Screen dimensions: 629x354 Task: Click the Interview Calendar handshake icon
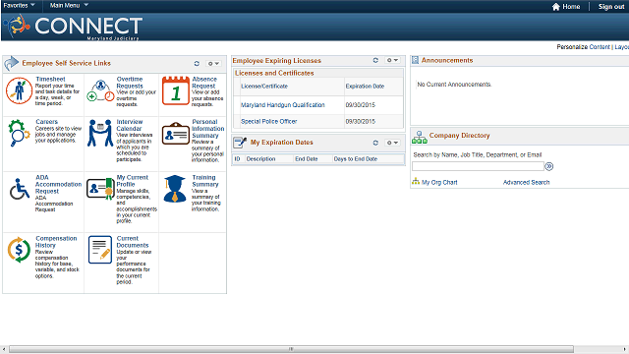click(x=100, y=133)
